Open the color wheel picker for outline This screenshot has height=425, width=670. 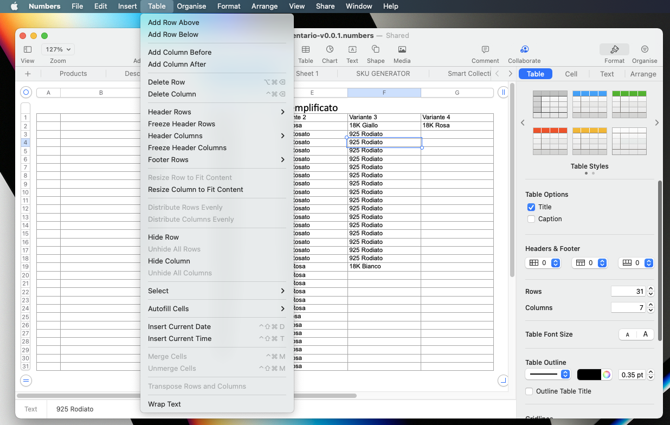(607, 375)
